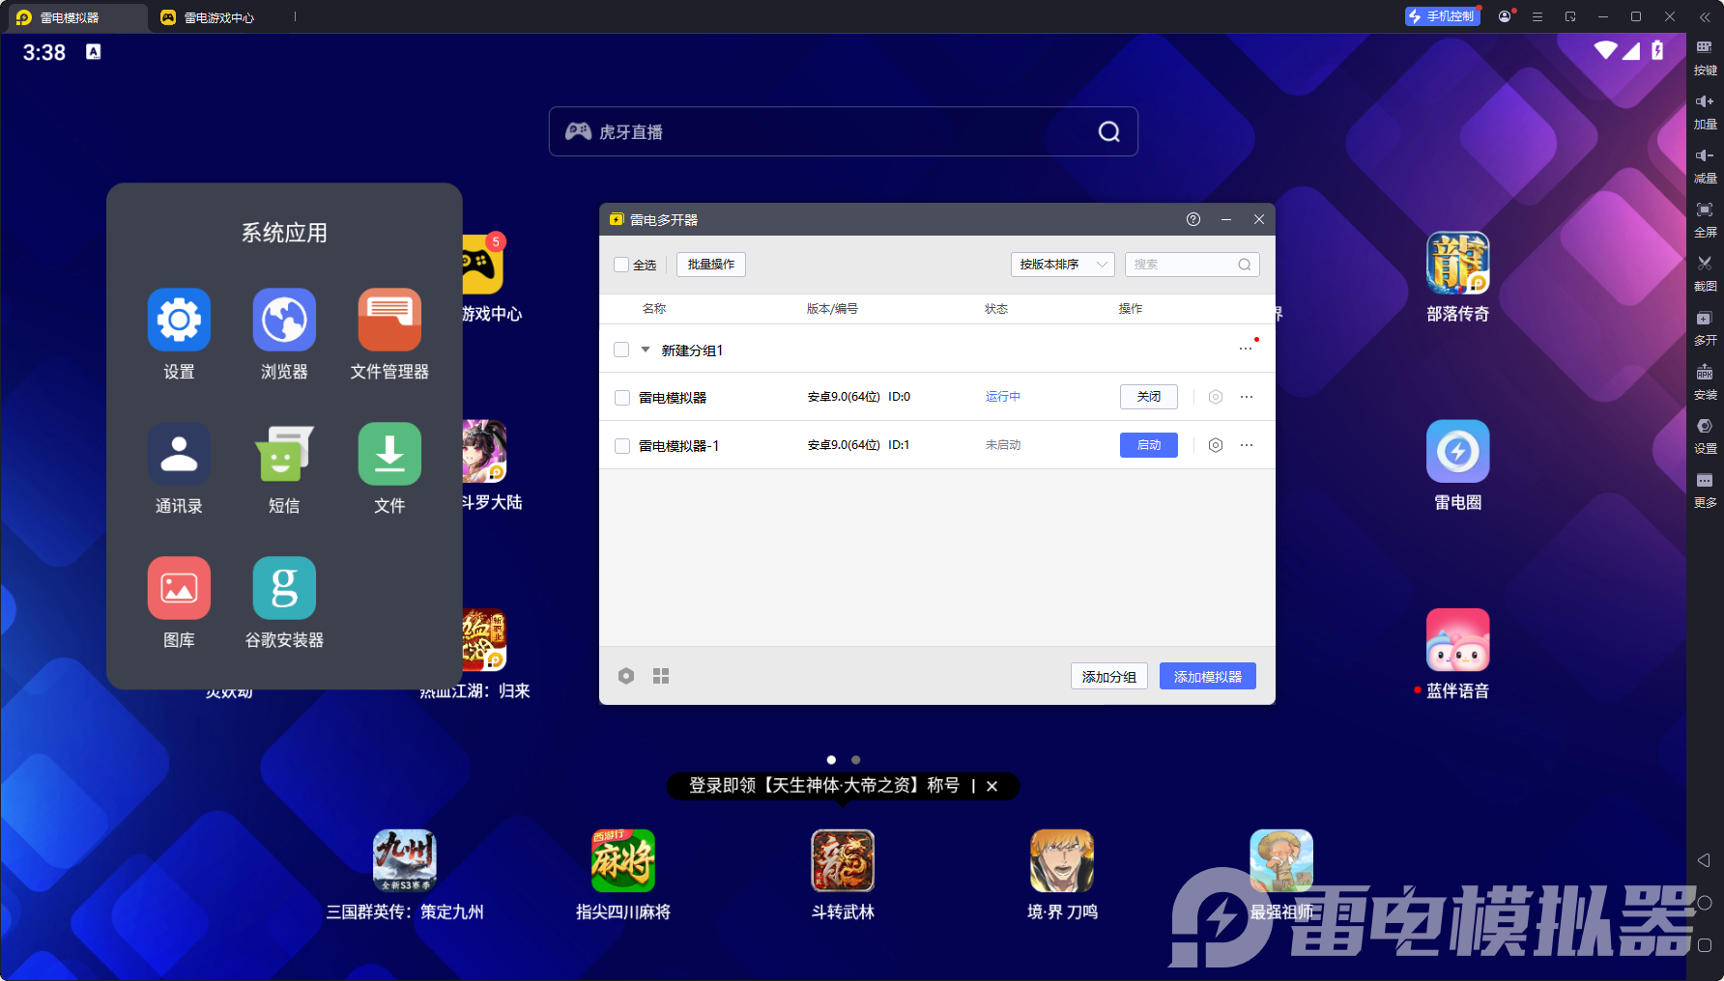Check the 新建分组1 group checkbox
The image size is (1724, 981).
(621, 350)
